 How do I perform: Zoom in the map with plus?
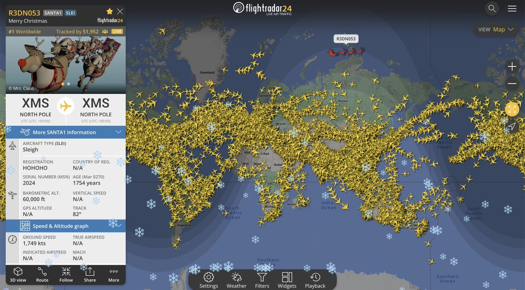(x=512, y=66)
